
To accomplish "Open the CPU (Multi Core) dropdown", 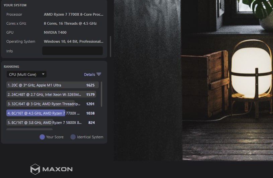I will click(26, 74).
